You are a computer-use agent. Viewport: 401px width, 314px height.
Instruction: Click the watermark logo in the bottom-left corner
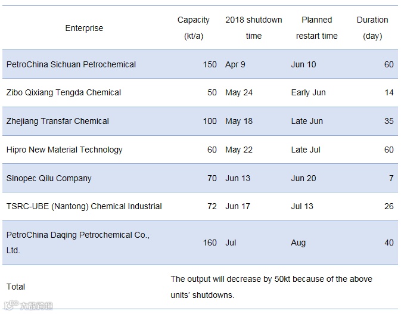[27, 306]
